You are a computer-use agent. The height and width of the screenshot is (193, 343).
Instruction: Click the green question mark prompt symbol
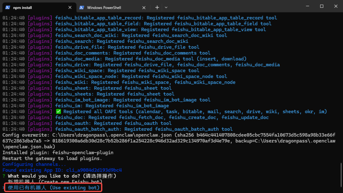[4, 176]
